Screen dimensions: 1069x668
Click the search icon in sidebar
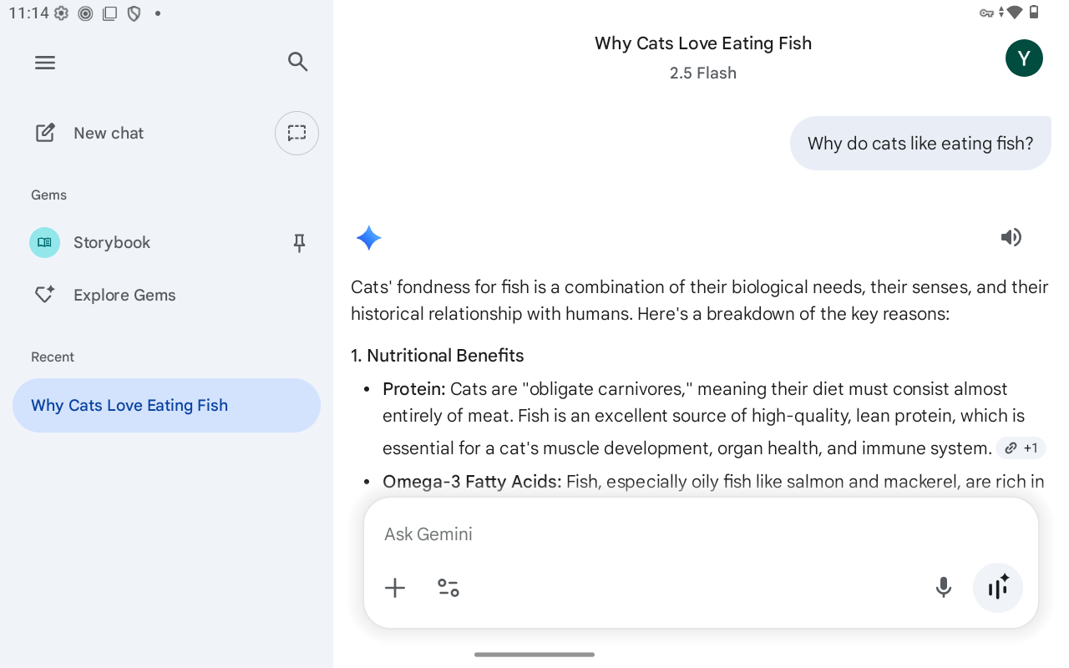point(298,62)
